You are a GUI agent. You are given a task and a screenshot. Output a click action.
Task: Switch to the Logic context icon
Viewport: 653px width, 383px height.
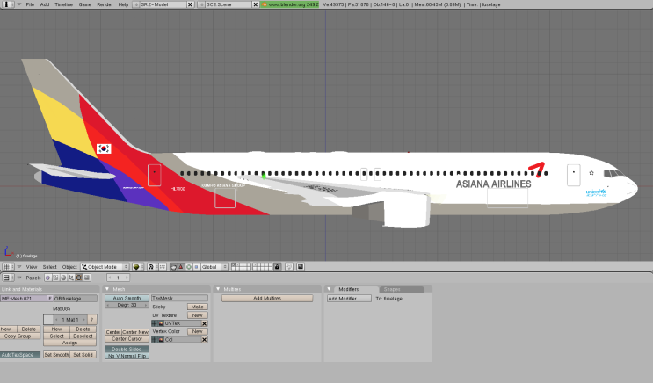point(47,278)
